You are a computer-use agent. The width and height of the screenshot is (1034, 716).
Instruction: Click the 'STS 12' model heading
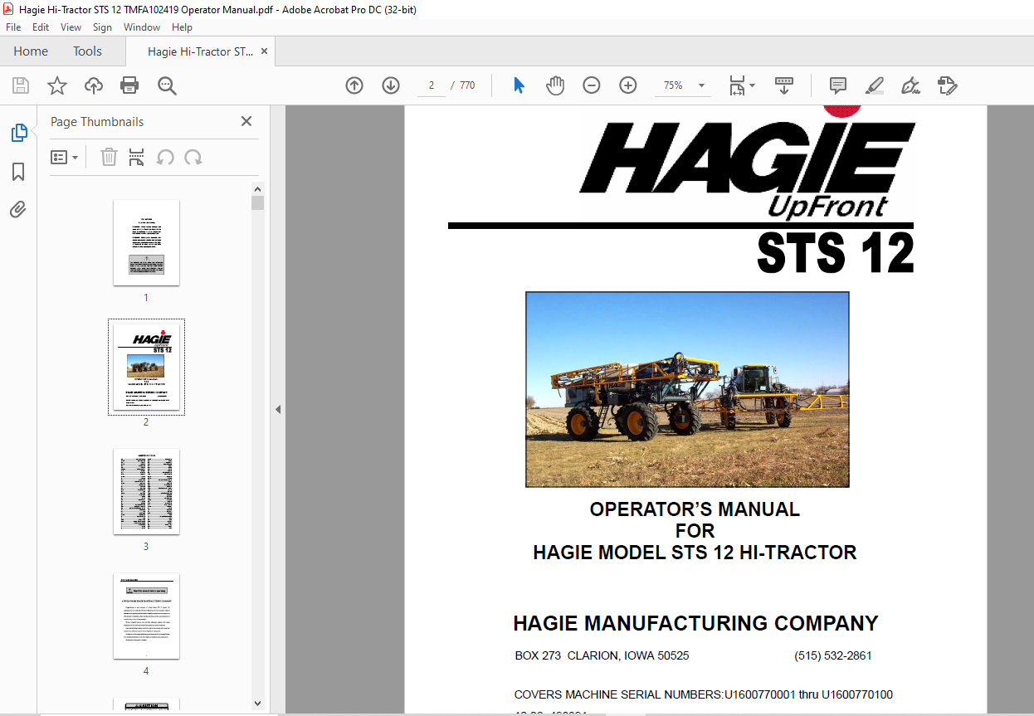[836, 254]
